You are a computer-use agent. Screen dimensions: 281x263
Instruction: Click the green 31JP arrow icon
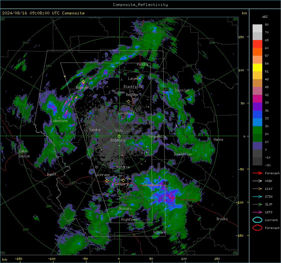click(257, 204)
